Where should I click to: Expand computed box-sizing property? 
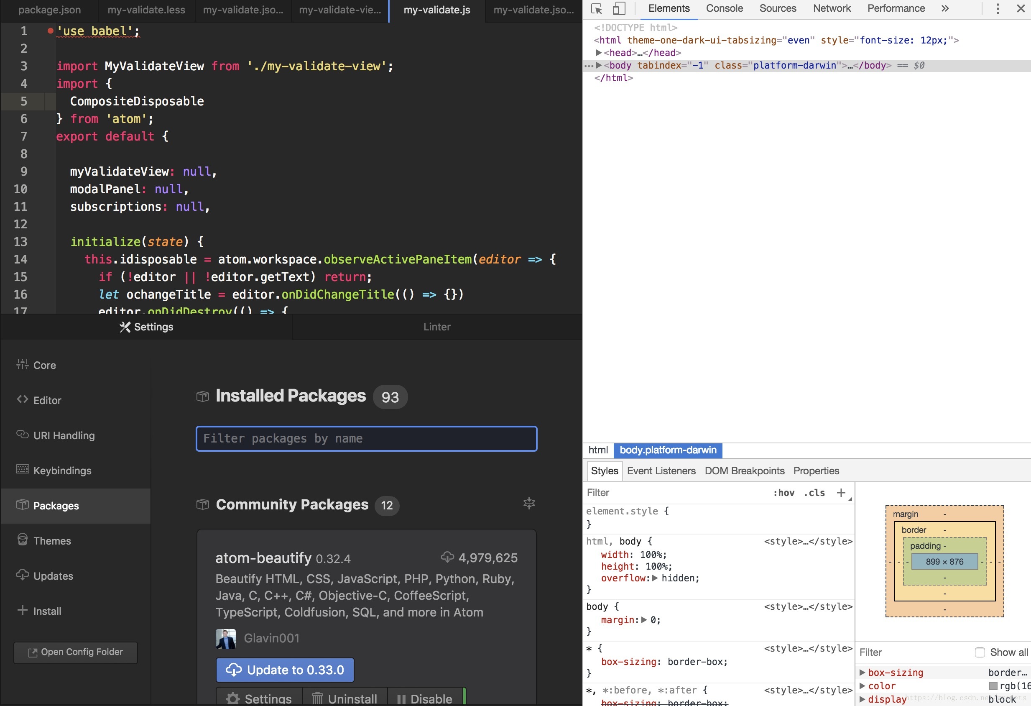click(863, 673)
